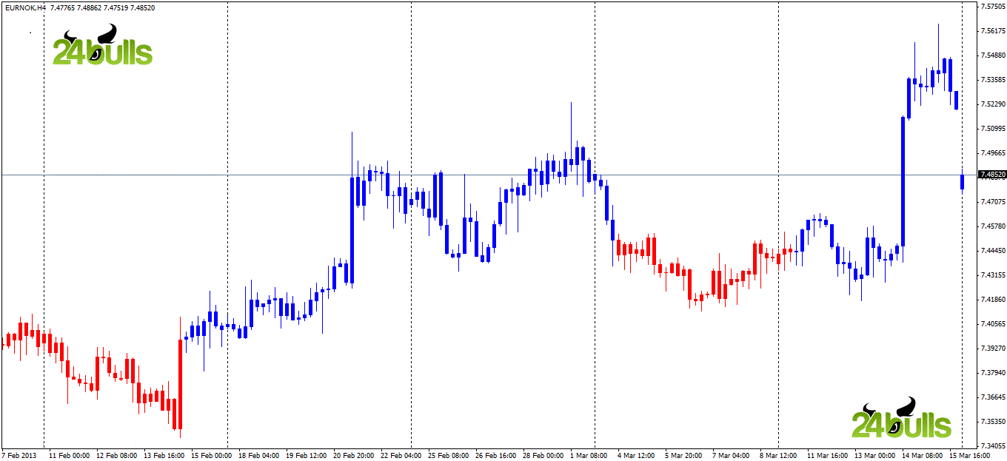Pick the 7.52290 price axis label
The width and height of the screenshot is (1007, 461).
point(994,104)
